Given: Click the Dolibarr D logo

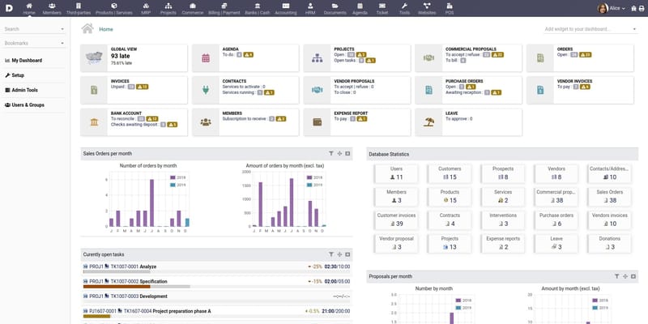Looking at the screenshot, I should pos(9,8).
